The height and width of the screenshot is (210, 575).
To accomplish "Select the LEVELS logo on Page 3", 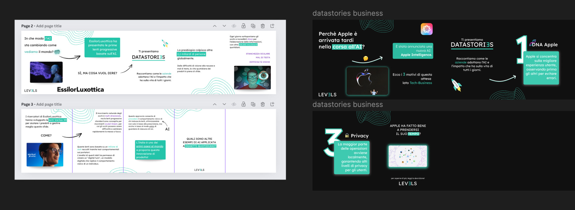I will point(199,170).
